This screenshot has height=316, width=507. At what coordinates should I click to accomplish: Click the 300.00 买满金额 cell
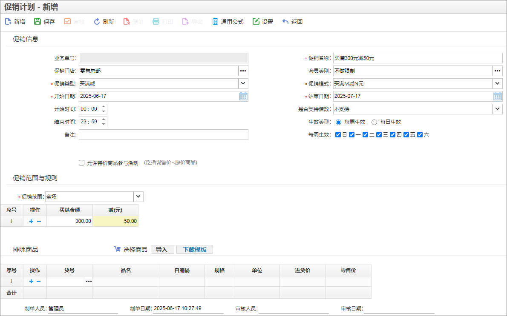pyautogui.click(x=69, y=221)
